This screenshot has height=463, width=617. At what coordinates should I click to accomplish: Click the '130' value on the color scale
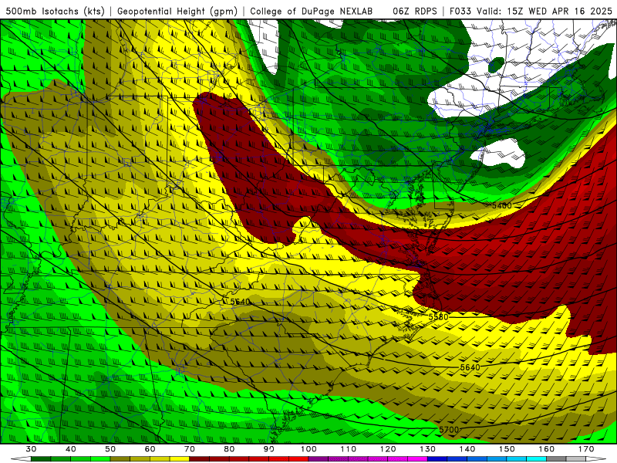[x=428, y=449]
